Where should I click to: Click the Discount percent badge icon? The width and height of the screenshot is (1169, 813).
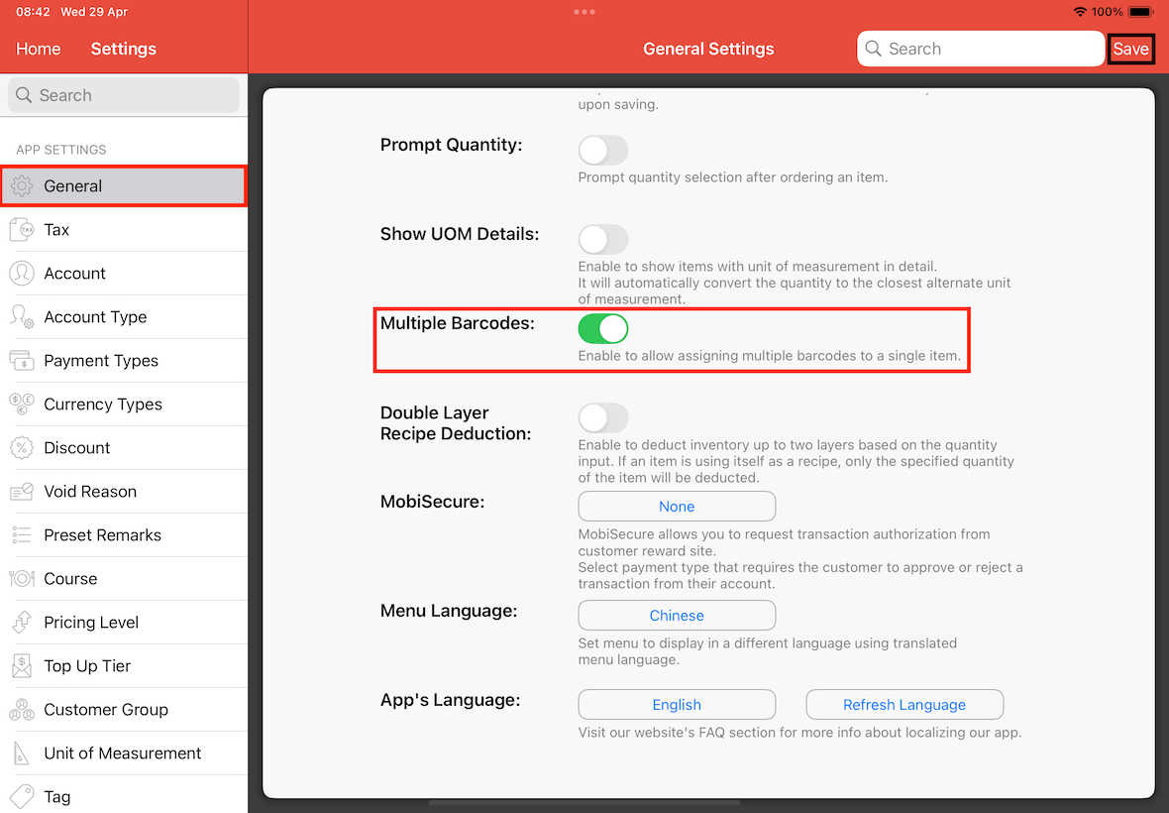click(x=22, y=447)
